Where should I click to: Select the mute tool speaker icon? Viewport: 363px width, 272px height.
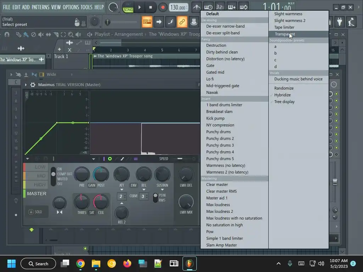pos(41,35)
